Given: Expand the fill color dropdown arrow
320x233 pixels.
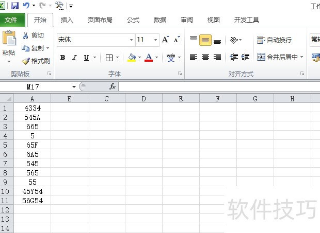Looking at the screenshot, I should pos(139,58).
